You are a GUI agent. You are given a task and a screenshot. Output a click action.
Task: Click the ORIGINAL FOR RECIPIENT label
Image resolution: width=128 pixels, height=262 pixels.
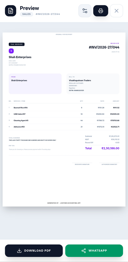point(64,34)
